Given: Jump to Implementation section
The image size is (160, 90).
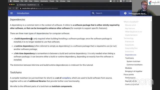Looking at the screenshot, I should [131, 35].
